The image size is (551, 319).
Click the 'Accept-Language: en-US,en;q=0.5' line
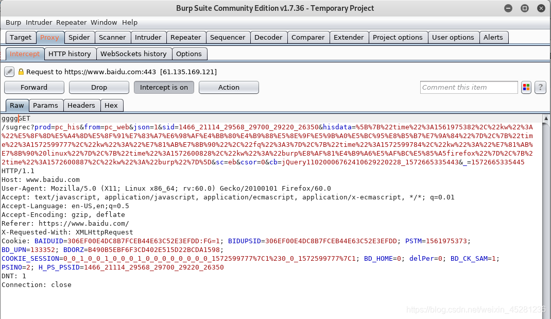point(65,206)
